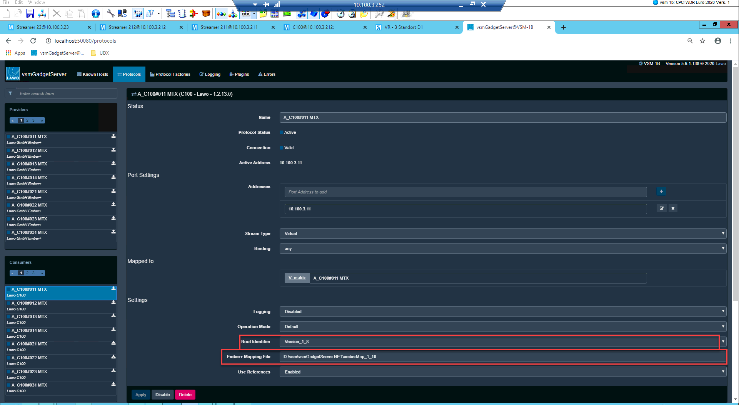Switch to the Known Hosts tab
This screenshot has height=405, width=739.
pyautogui.click(x=92, y=74)
